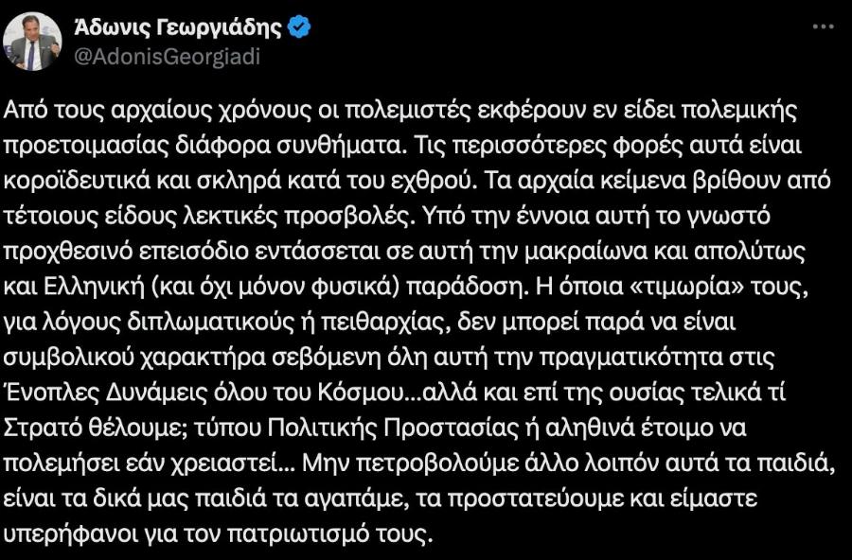Image resolution: width=852 pixels, height=560 pixels.
Task: Click the blue checkmark to view verification info
Action: click(x=298, y=26)
